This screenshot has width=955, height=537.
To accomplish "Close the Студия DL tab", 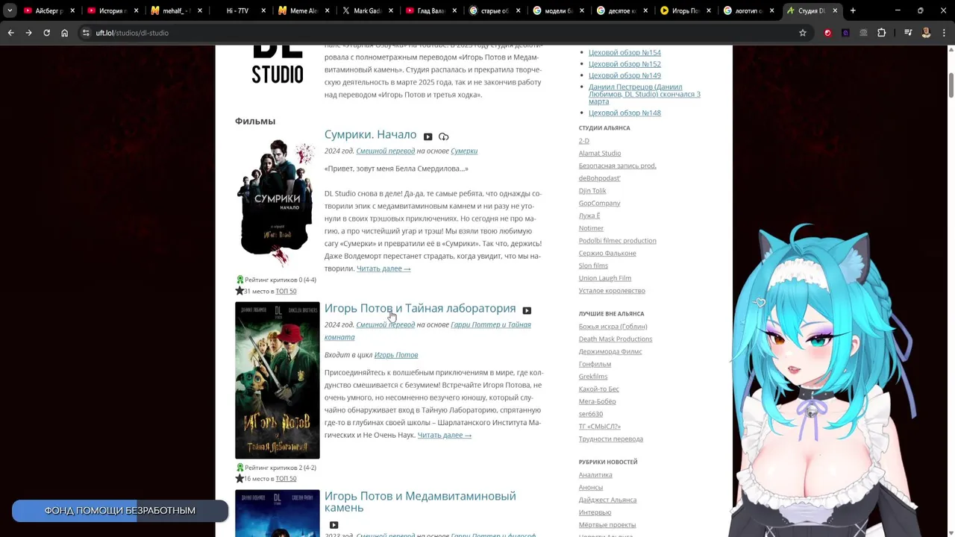I will coord(835,11).
